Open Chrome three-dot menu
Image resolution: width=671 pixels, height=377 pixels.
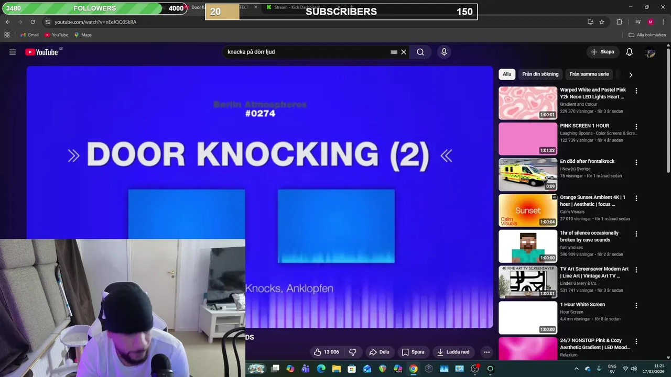point(663,22)
